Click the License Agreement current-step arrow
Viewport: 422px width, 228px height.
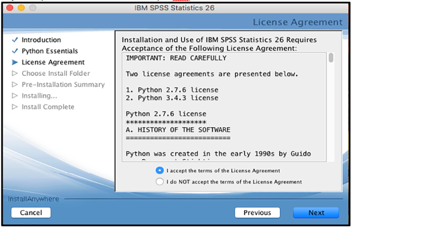[x=15, y=62]
